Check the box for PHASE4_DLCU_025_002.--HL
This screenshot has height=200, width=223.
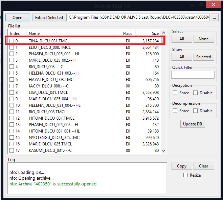click(x=12, y=54)
